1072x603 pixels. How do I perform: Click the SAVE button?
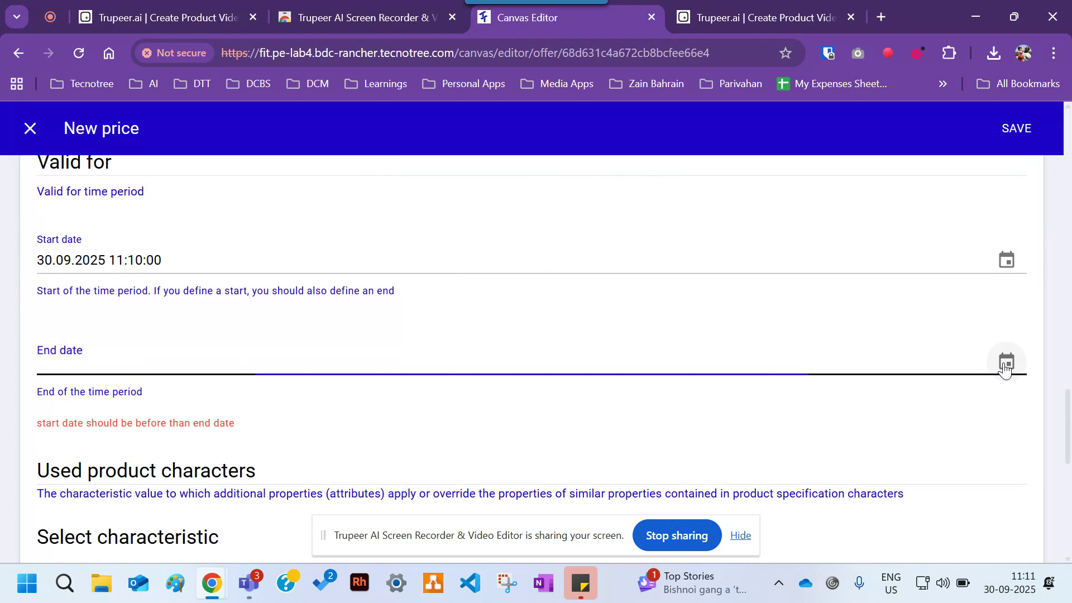tap(1016, 128)
